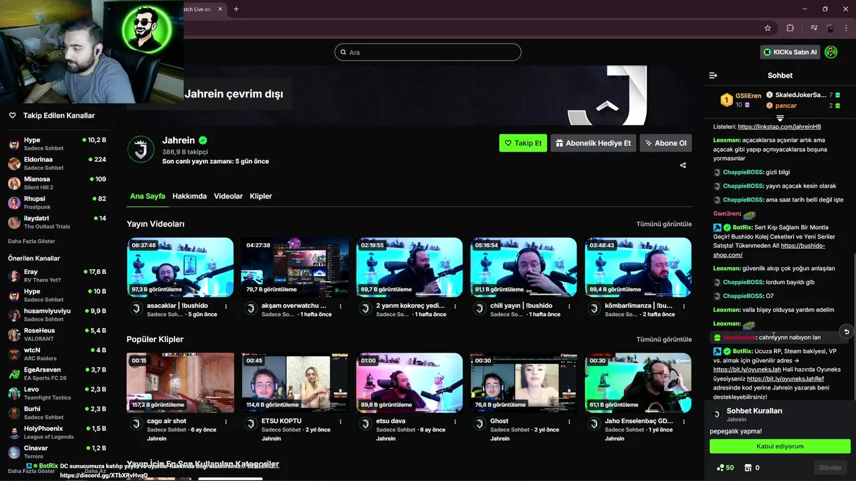856x481 pixels.
Task: Expand the gift leaderboard handle
Action: point(780,118)
